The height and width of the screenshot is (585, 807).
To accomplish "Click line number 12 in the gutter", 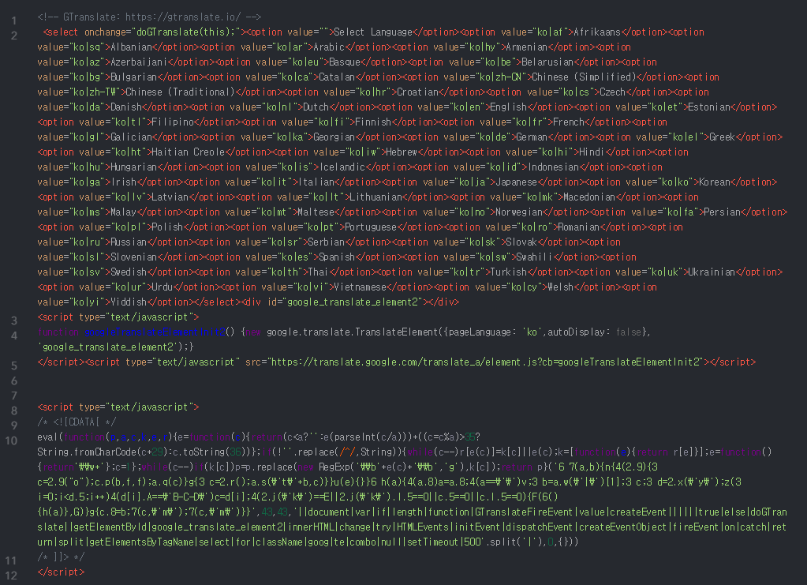I will [x=11, y=576].
